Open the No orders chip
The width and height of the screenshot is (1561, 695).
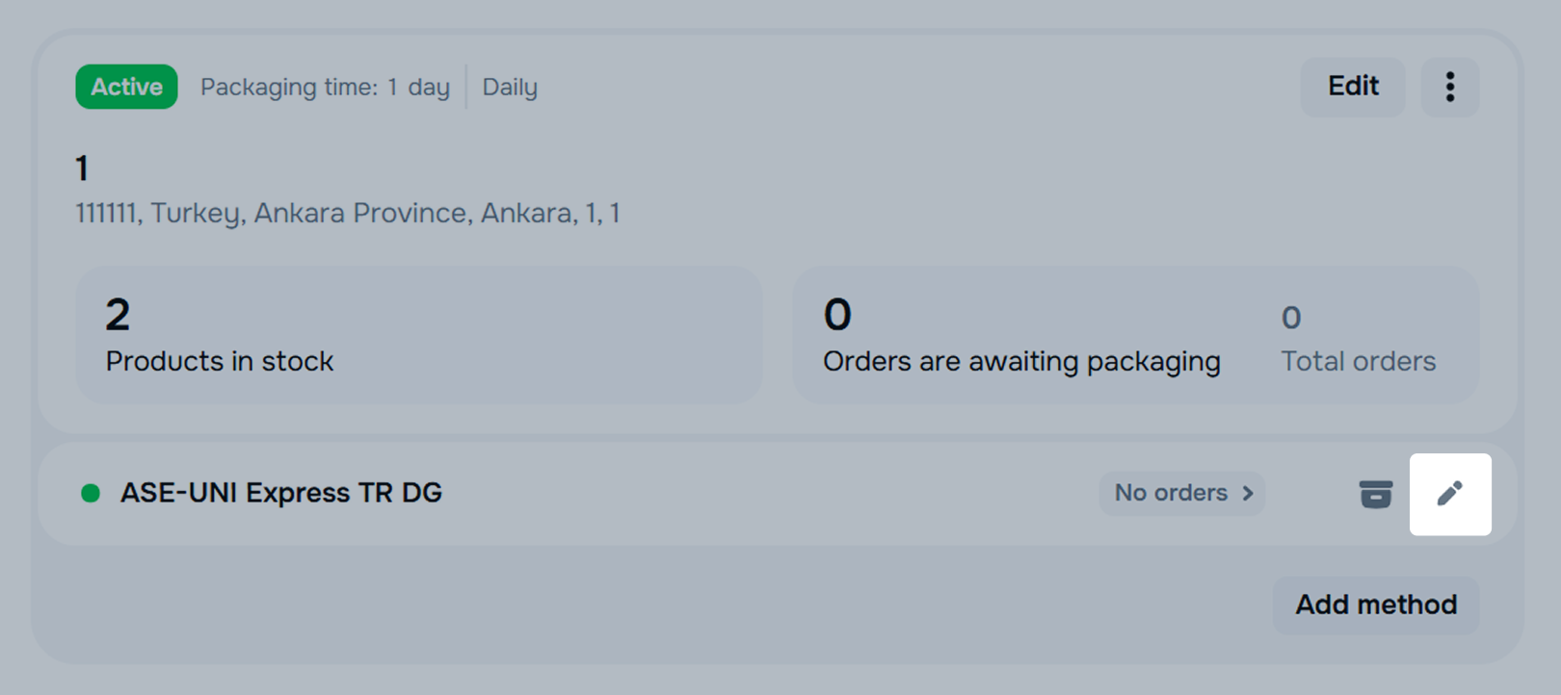point(1171,493)
